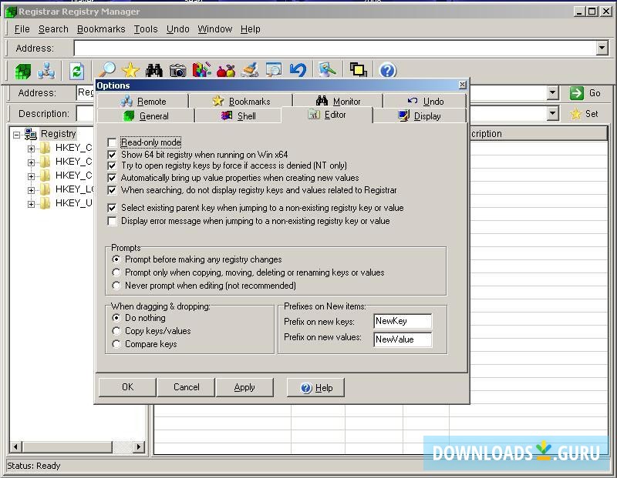
Task: Open the Description dropdown next to Set
Action: coord(553,114)
